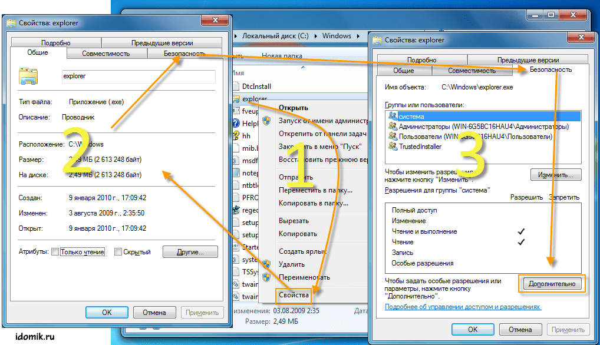
Task: Select the hh file in Explorer list
Action: [x=246, y=135]
